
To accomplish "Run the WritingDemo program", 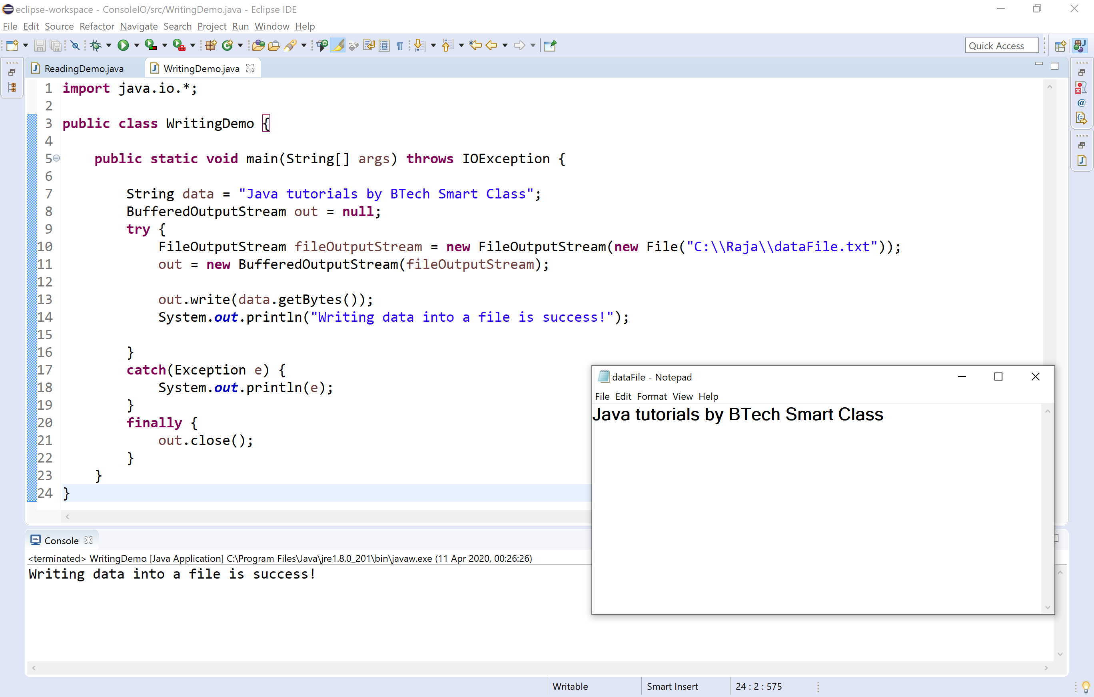I will (x=124, y=45).
